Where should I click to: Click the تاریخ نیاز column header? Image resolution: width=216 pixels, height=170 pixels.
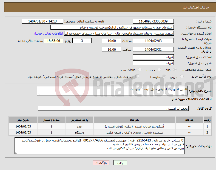[x=23, y=120]
